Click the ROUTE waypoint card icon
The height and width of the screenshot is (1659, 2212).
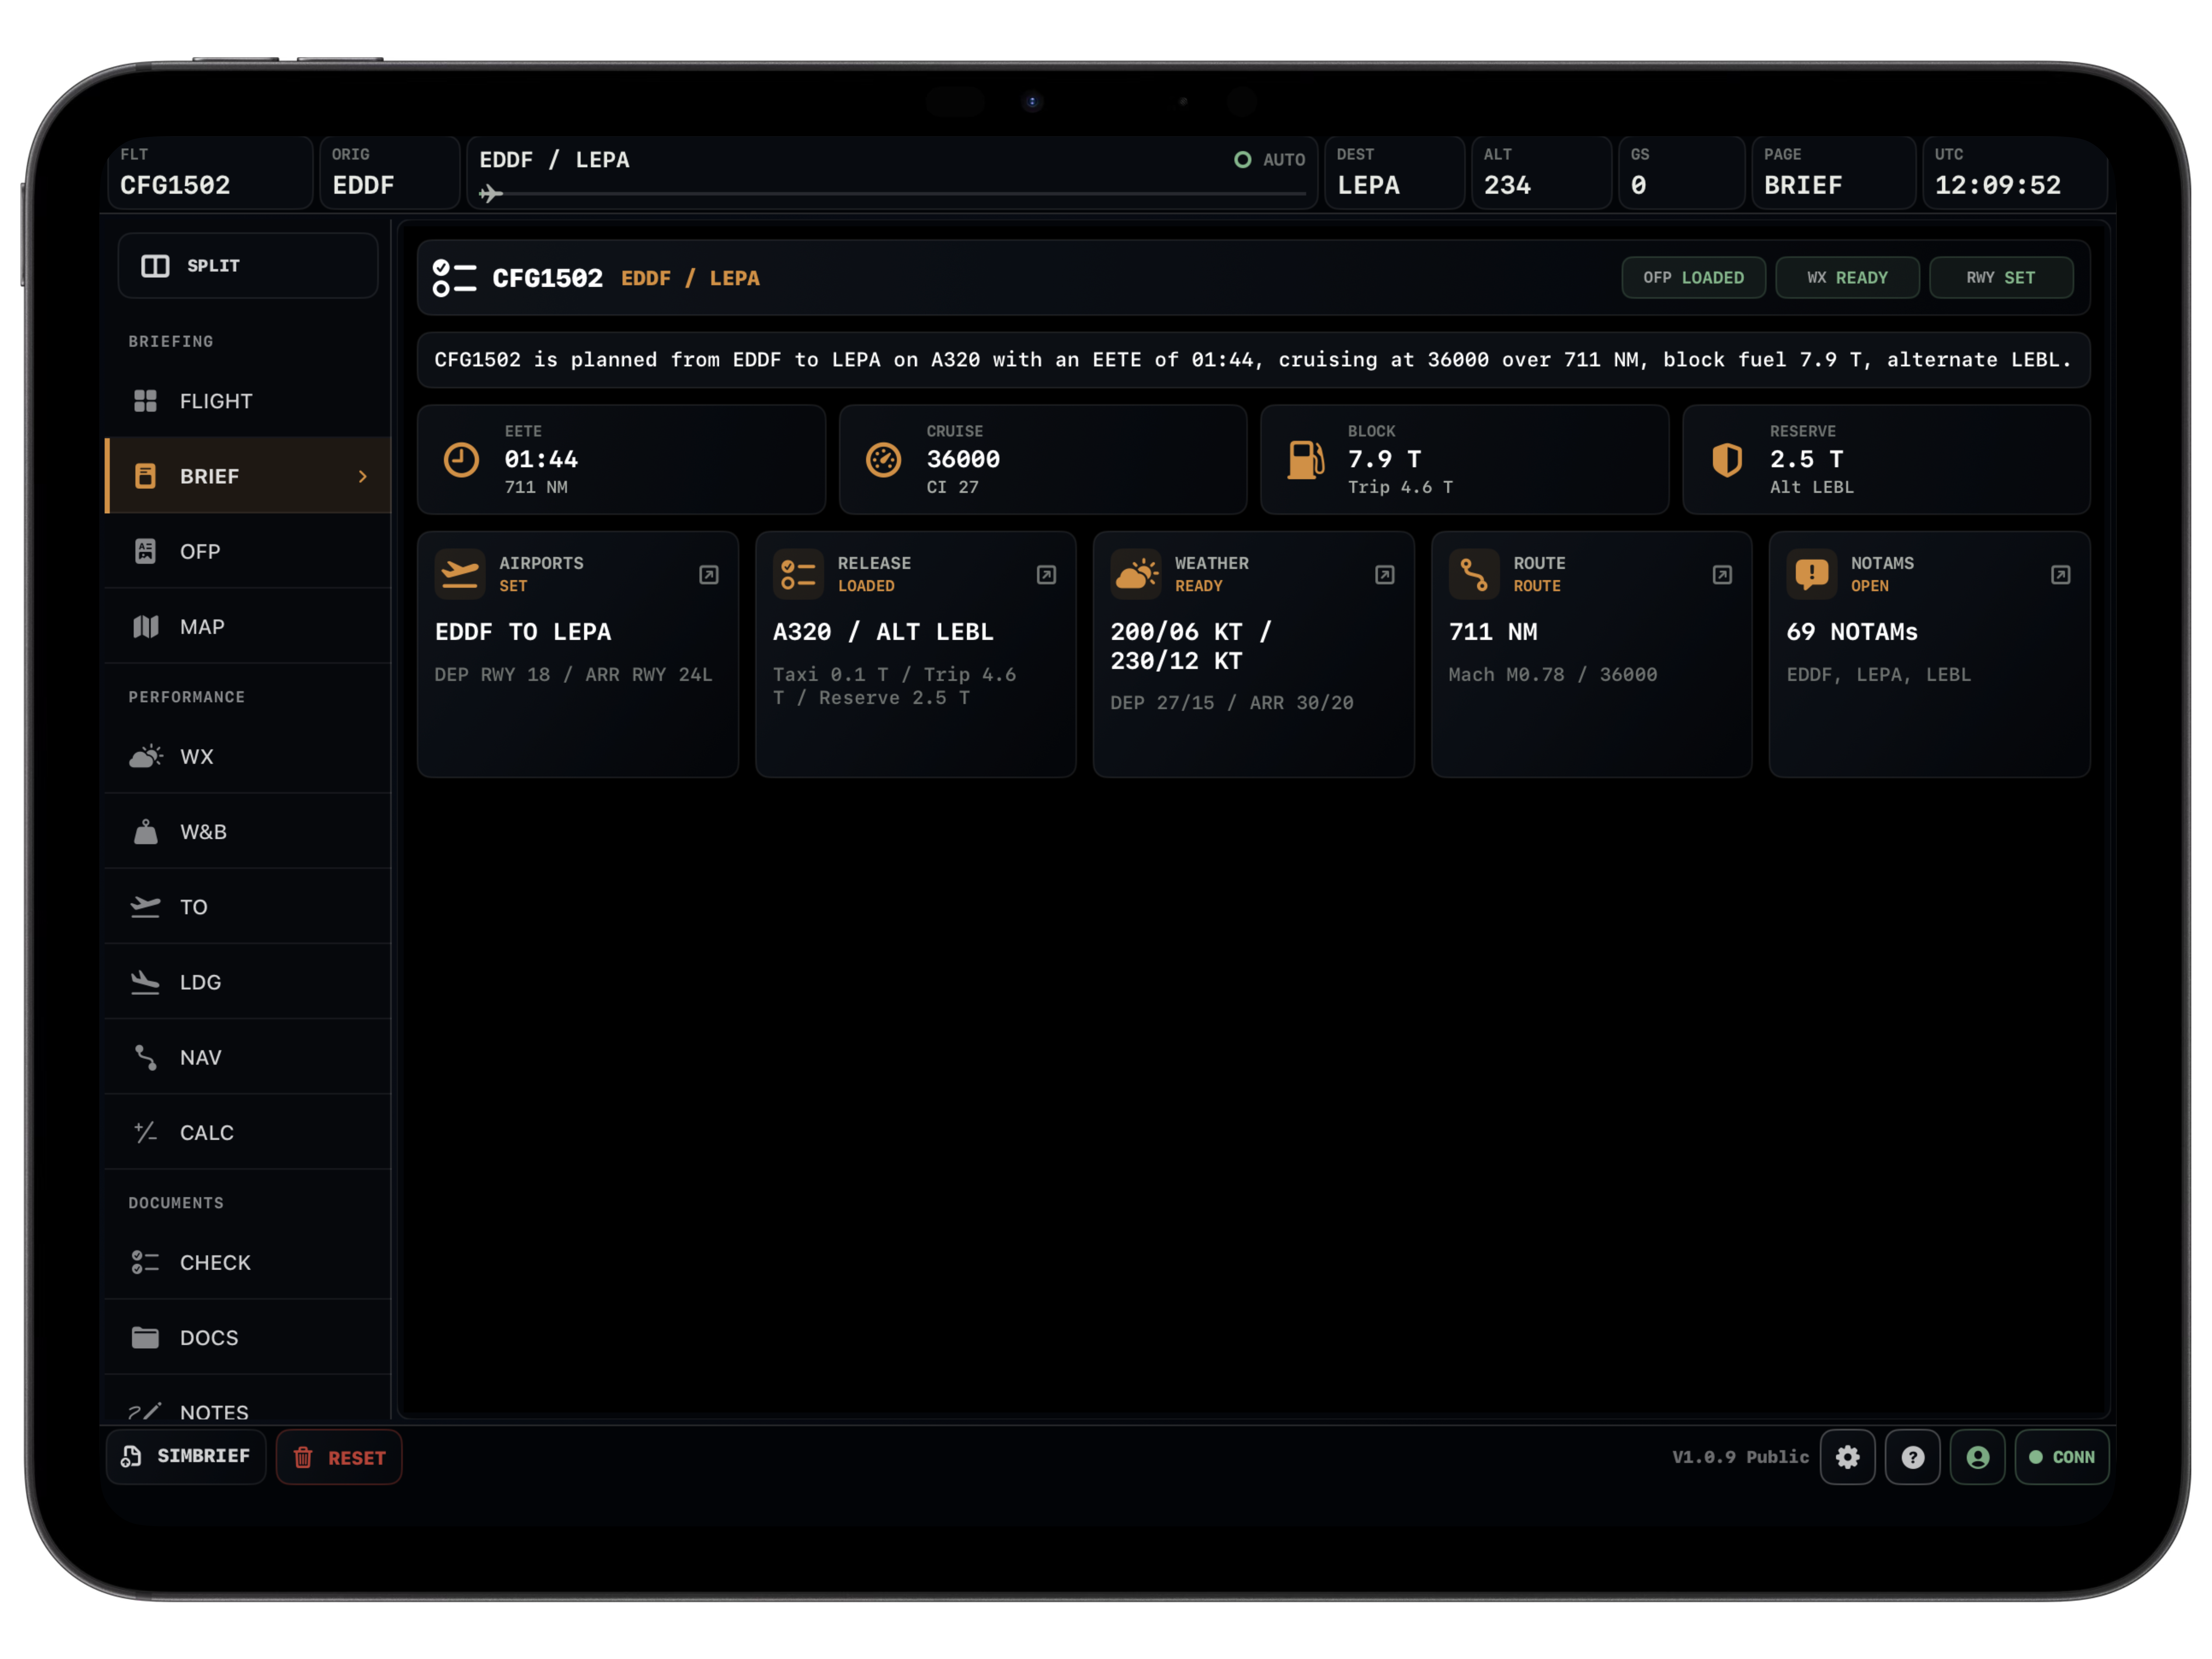(1474, 574)
